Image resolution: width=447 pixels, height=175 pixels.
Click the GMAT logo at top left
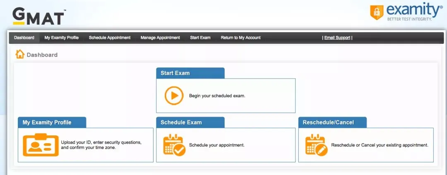click(x=38, y=16)
